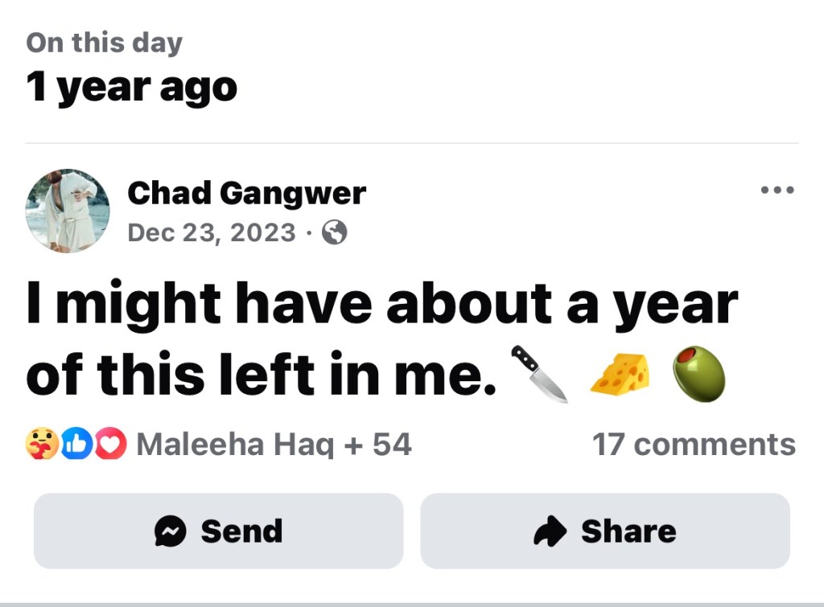Click the red love reaction icon

pos(111,444)
